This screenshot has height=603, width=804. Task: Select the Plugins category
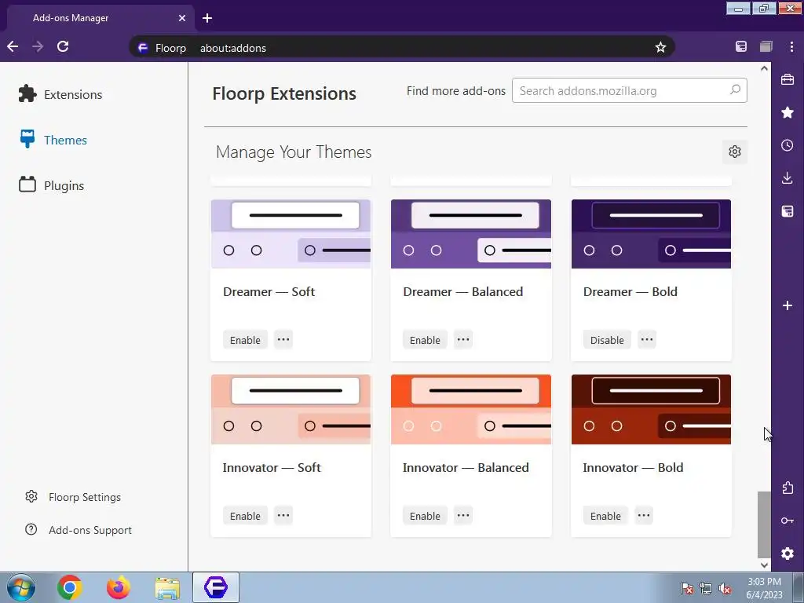pos(52,185)
